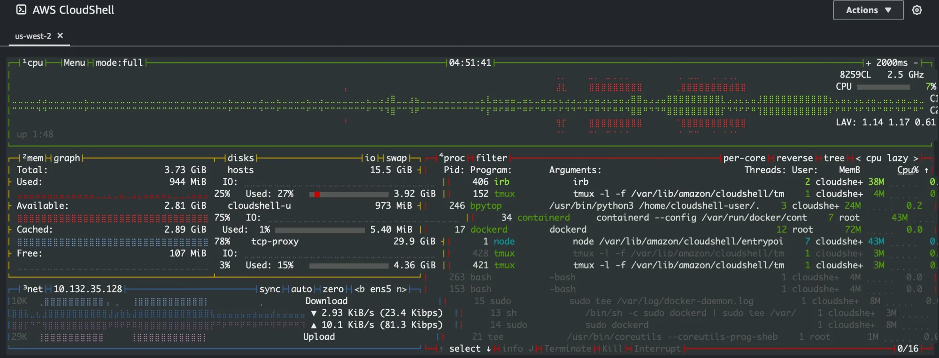Viewport: 939px width, 358px height.
Task: Toggle per-core process CPU usage
Action: [745, 158]
